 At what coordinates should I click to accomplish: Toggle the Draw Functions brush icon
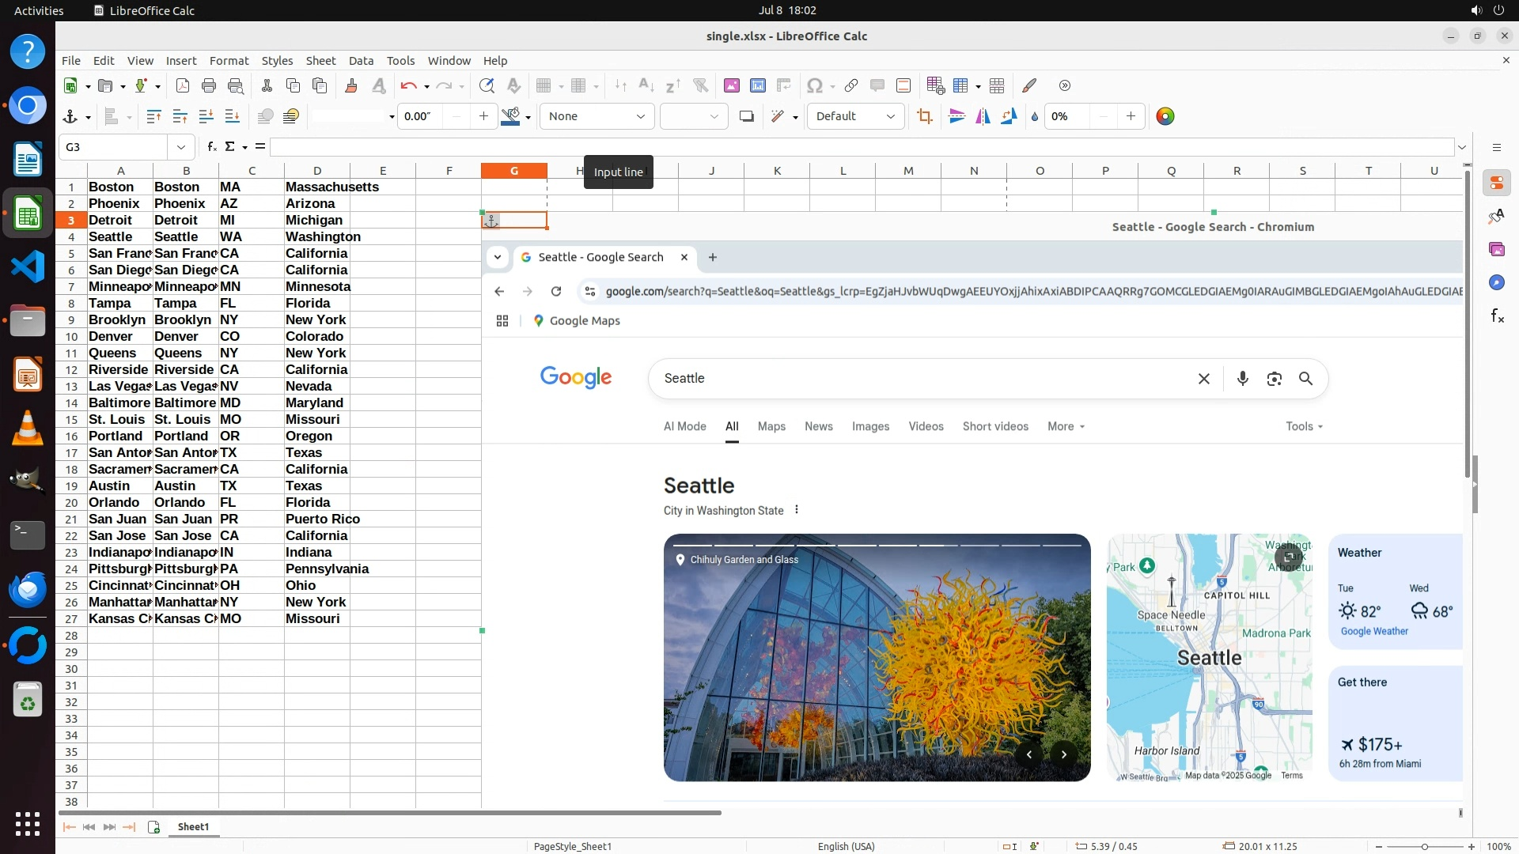[1029, 85]
